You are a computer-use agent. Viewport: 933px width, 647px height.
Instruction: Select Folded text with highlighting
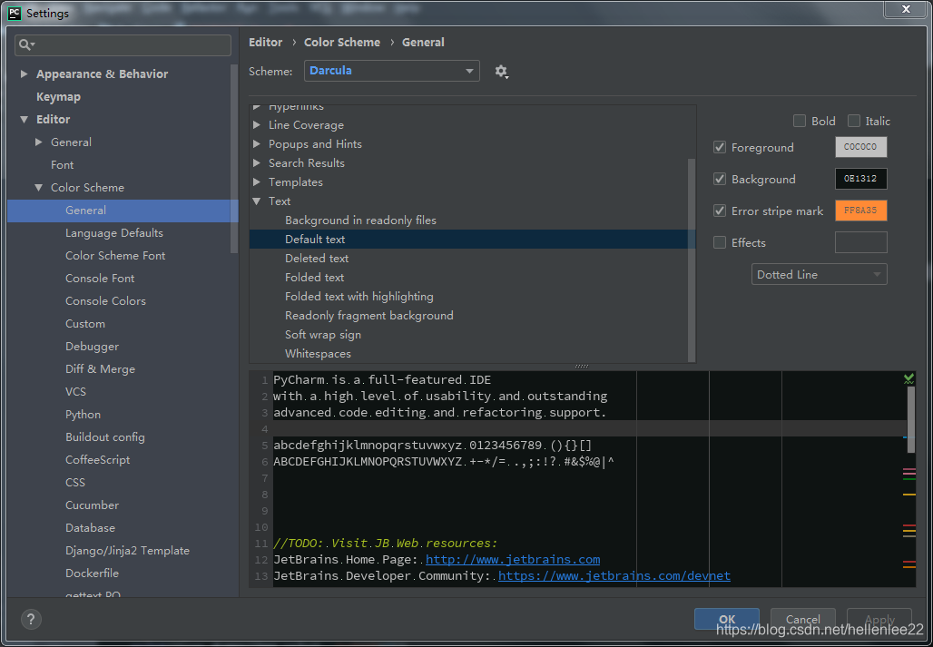coord(358,296)
